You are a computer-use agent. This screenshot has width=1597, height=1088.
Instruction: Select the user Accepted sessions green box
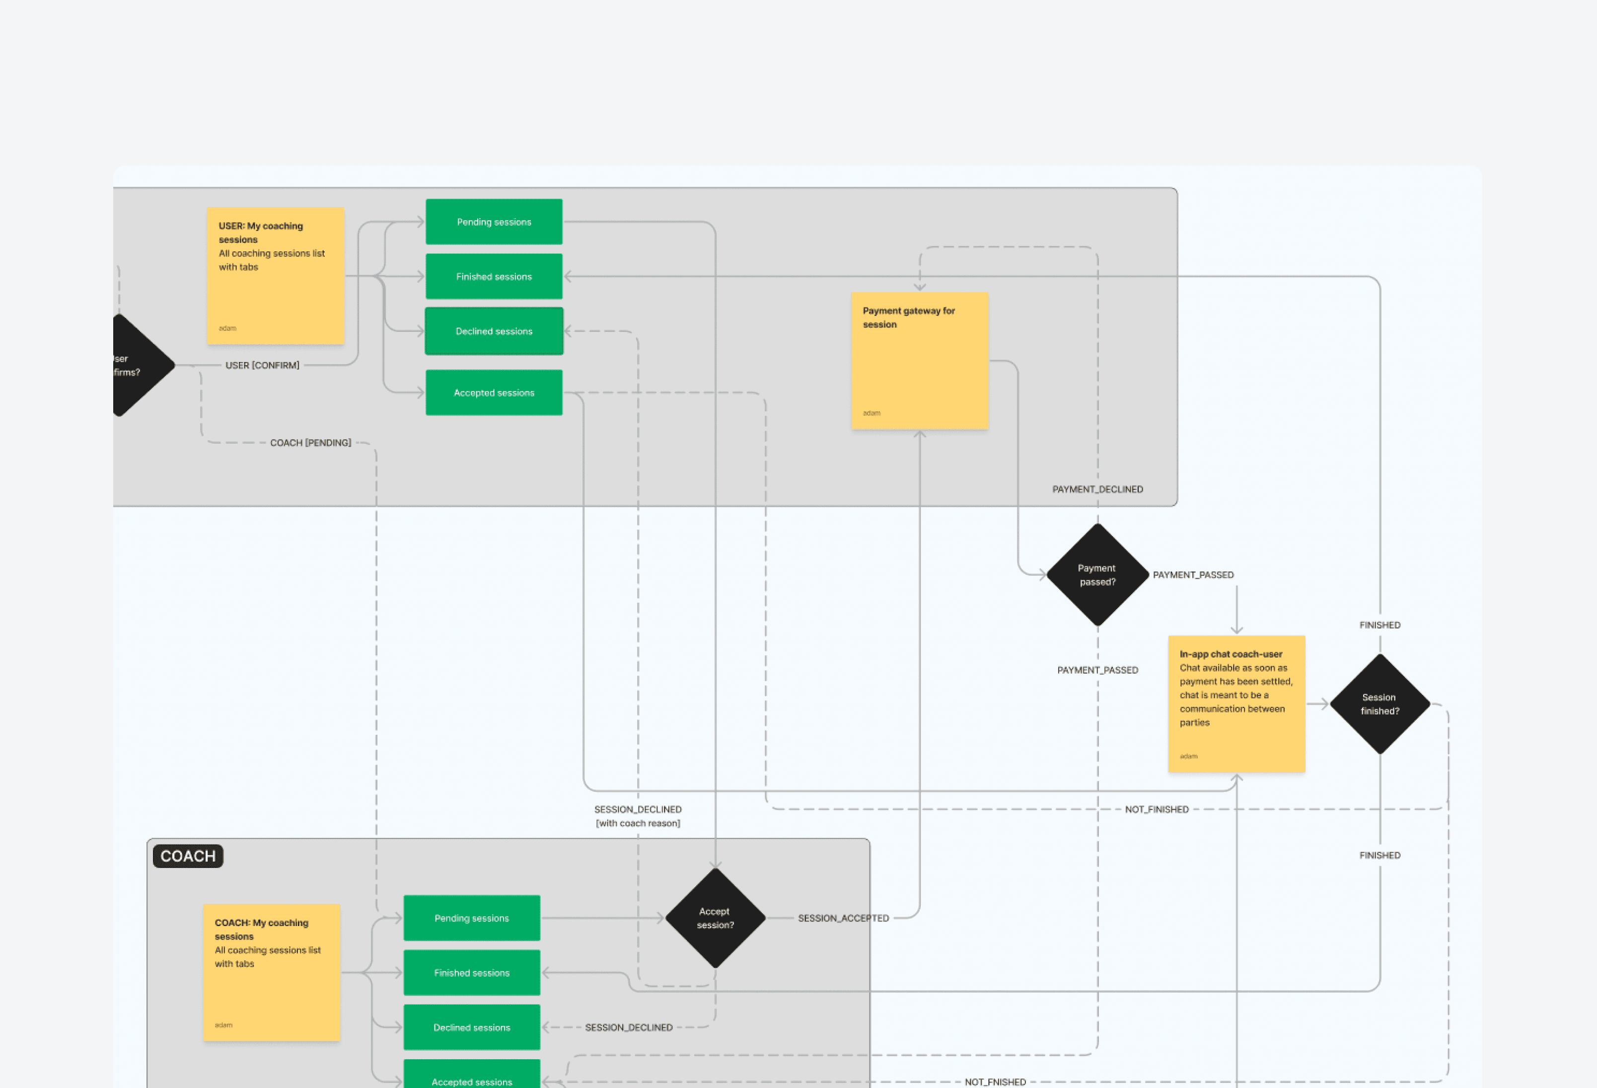tap(494, 392)
